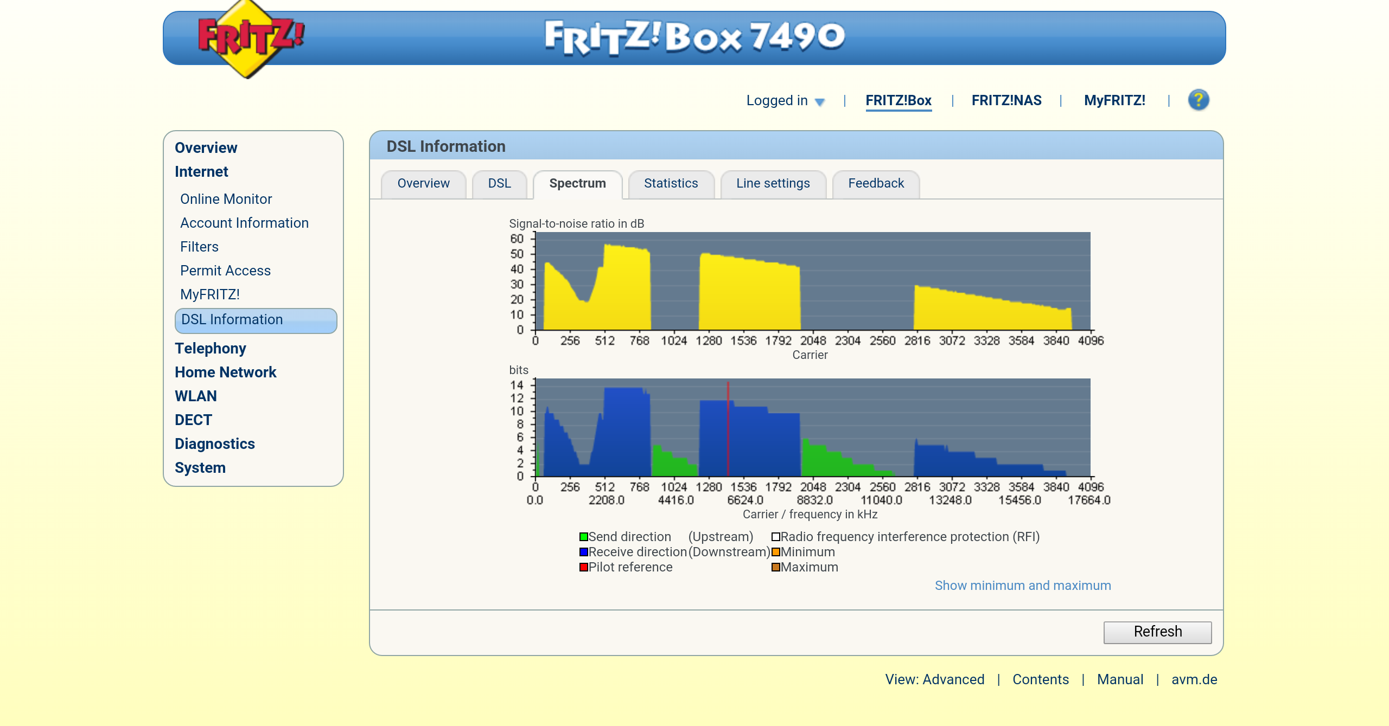Screen dimensions: 1389x726
Task: Click the red Pilot reference legend swatch
Action: [584, 567]
